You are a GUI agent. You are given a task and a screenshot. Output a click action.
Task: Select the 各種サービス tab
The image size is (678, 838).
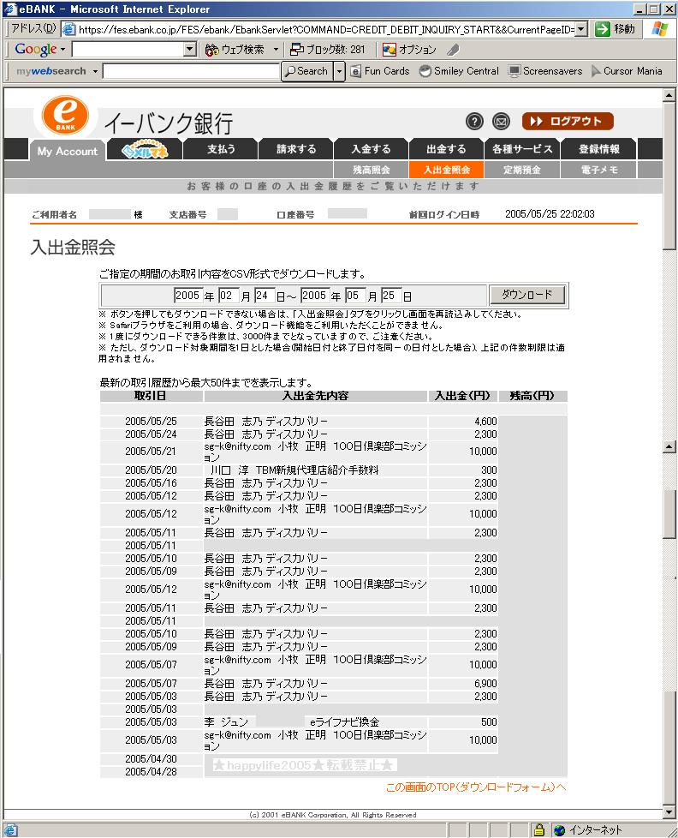521,149
